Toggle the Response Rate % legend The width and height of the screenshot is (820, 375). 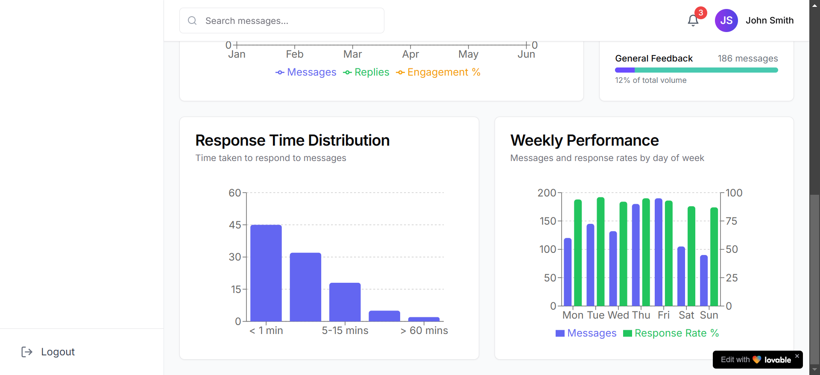coord(671,333)
